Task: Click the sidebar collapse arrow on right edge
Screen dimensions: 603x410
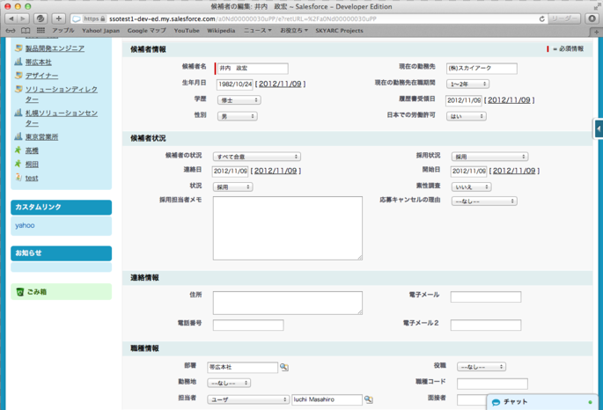Action: tap(599, 129)
